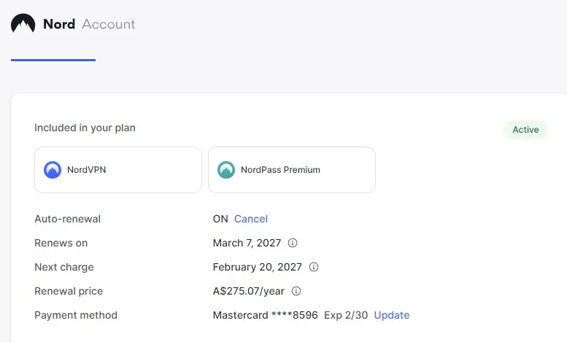Click the Mastercard ****8596 card details
The image size is (567, 342).
(265, 315)
